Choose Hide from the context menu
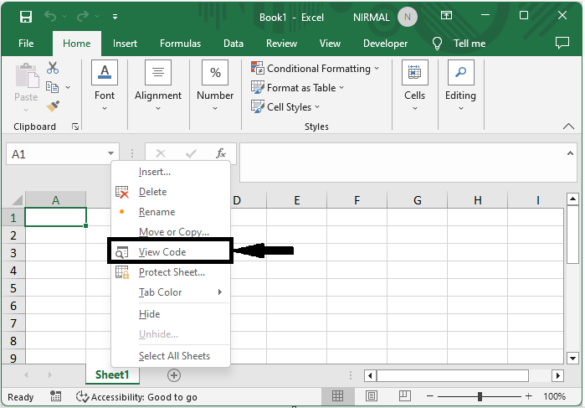Viewport: 585px width, 408px height. click(171, 314)
